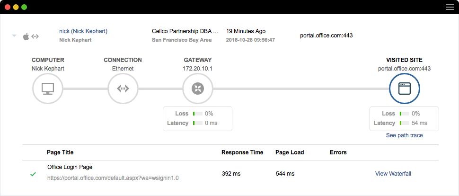Select the Ethernet connection node icon
The height and width of the screenshot is (196, 459).
point(123,89)
